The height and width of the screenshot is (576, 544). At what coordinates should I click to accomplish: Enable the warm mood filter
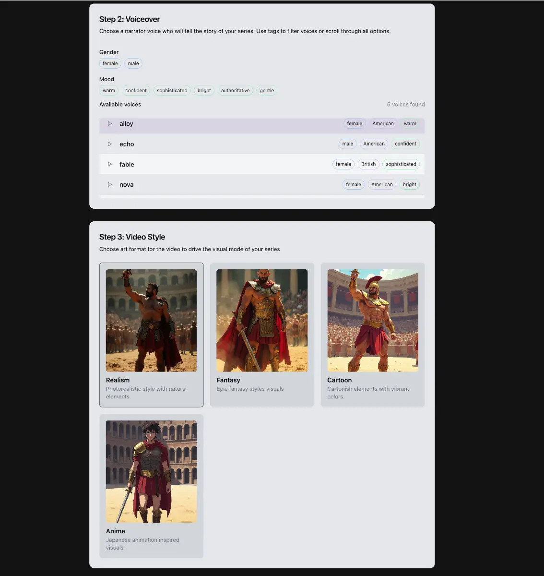coord(109,91)
